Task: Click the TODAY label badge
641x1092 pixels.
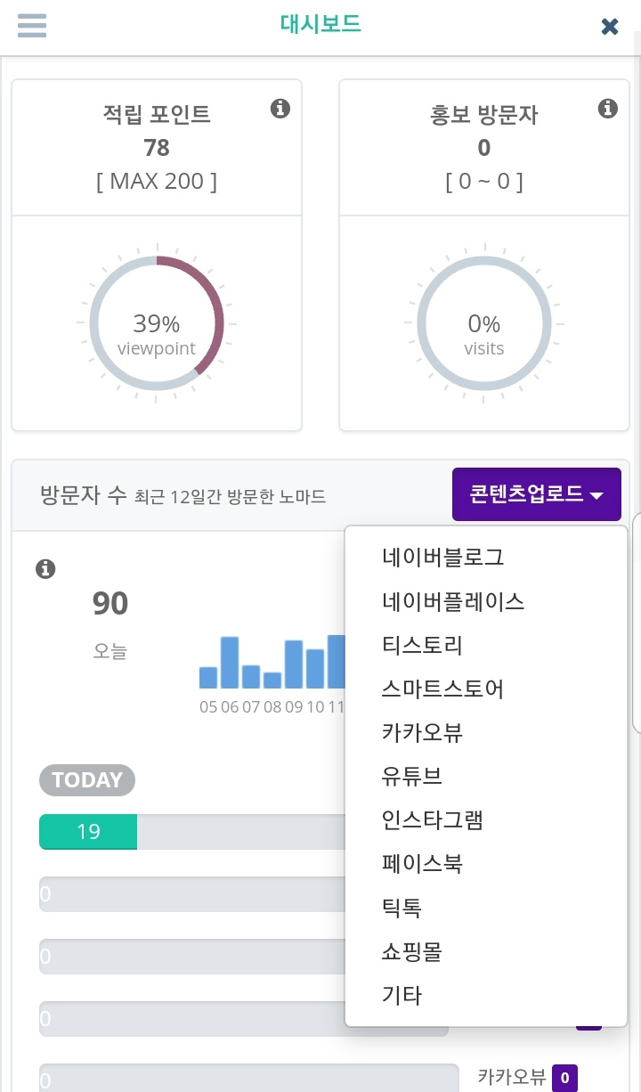Action: coord(86,779)
